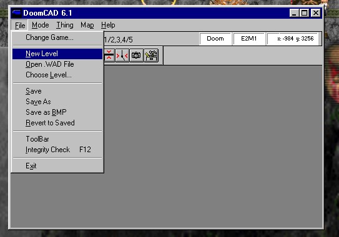The height and width of the screenshot is (237, 339).
Task: Click Revert to Saved
Action: pyautogui.click(x=57, y=123)
